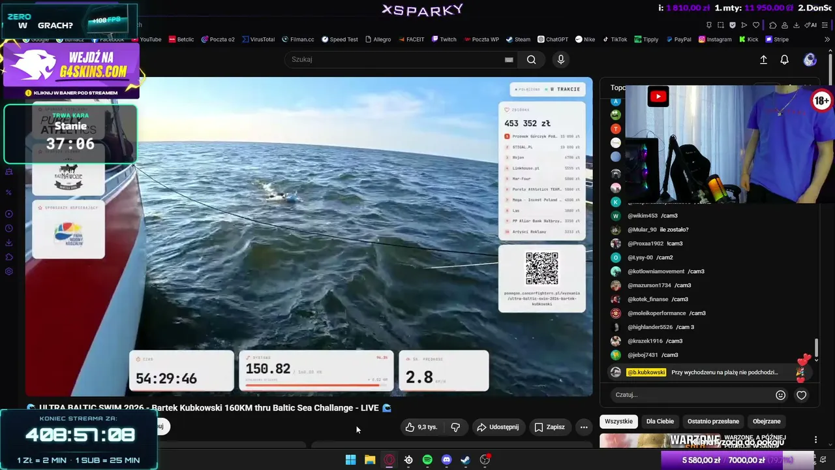Open the three-dot menu on Warzone video
Viewport: 835px width, 470px height.
coord(815,440)
